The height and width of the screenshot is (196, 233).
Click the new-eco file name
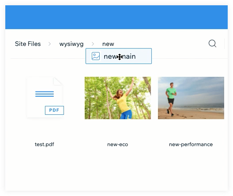(117, 144)
